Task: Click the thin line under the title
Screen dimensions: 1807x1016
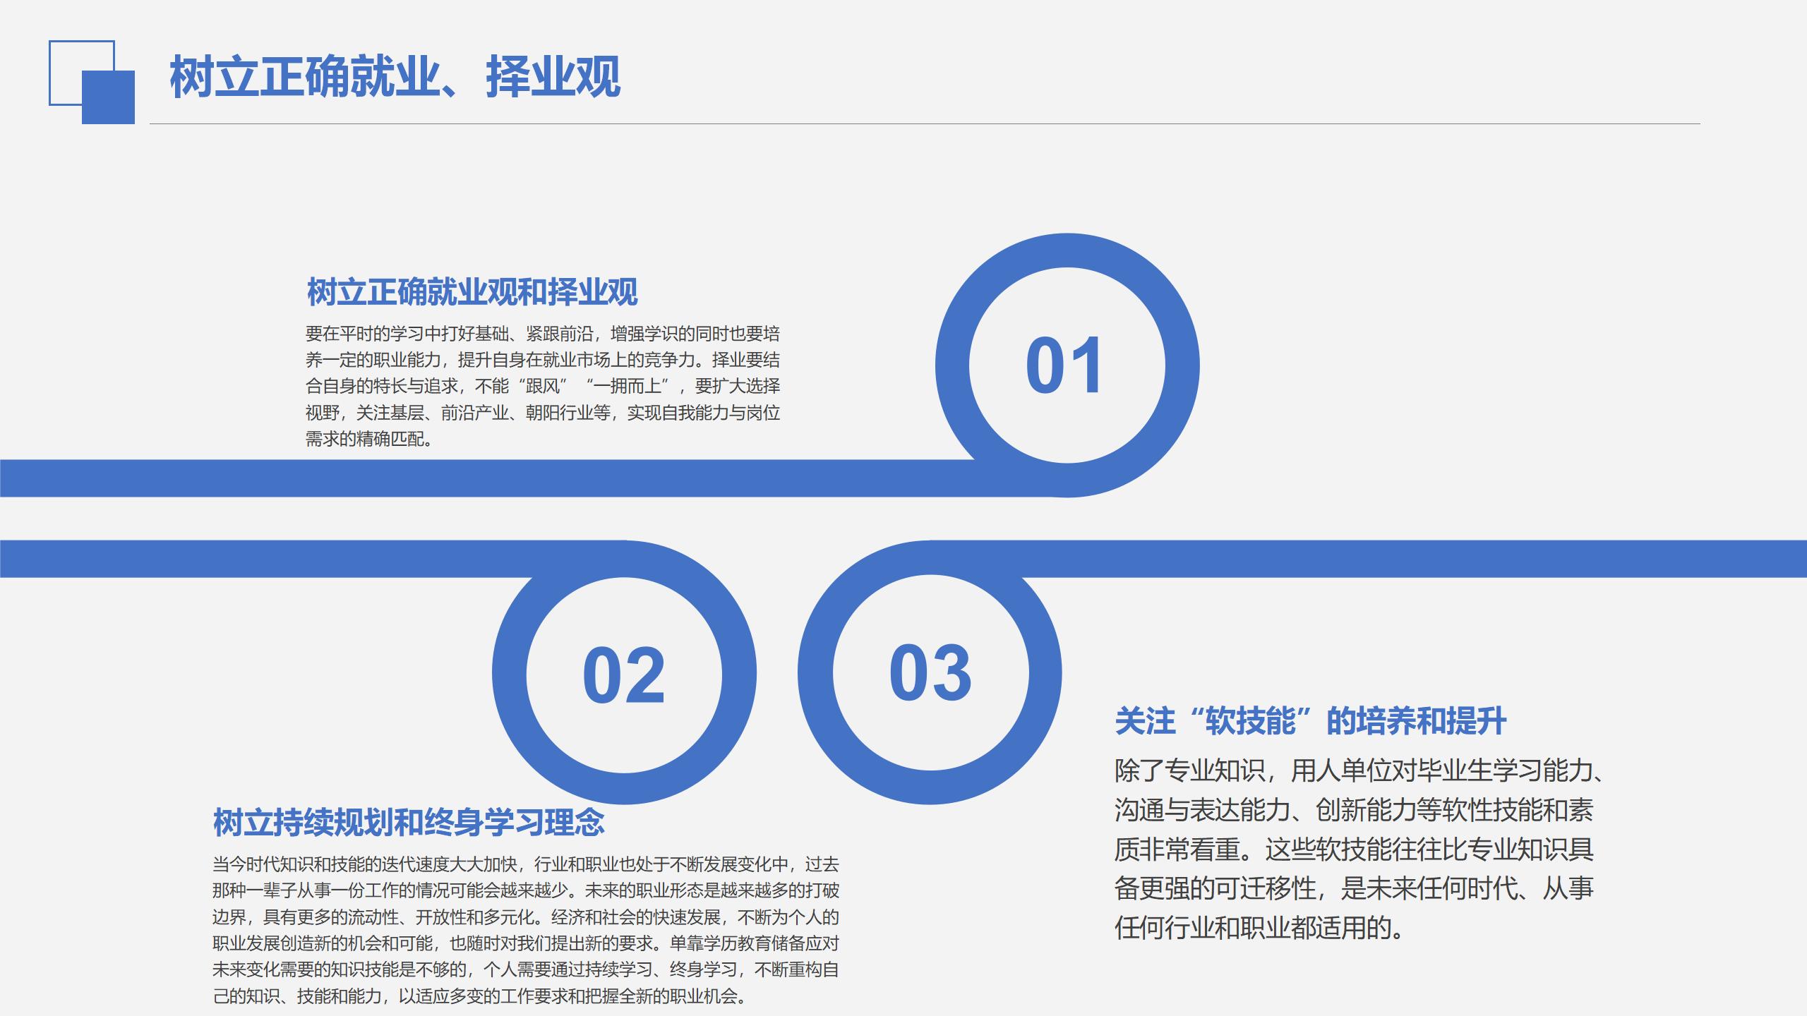Action: [x=918, y=123]
